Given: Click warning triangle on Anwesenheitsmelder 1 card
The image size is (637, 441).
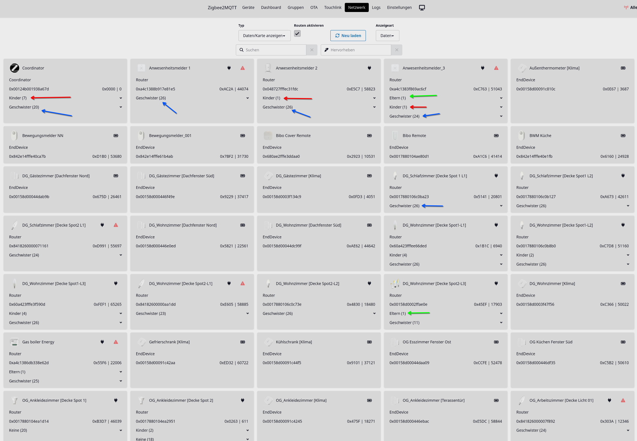Looking at the screenshot, I should click(x=242, y=68).
